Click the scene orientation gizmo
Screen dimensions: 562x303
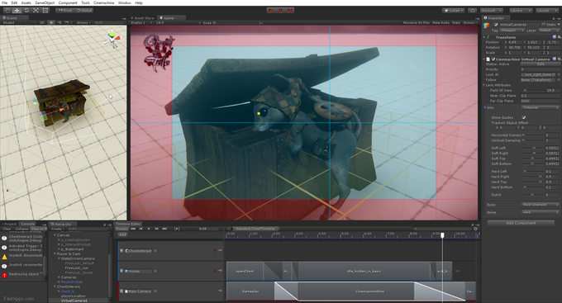point(112,40)
